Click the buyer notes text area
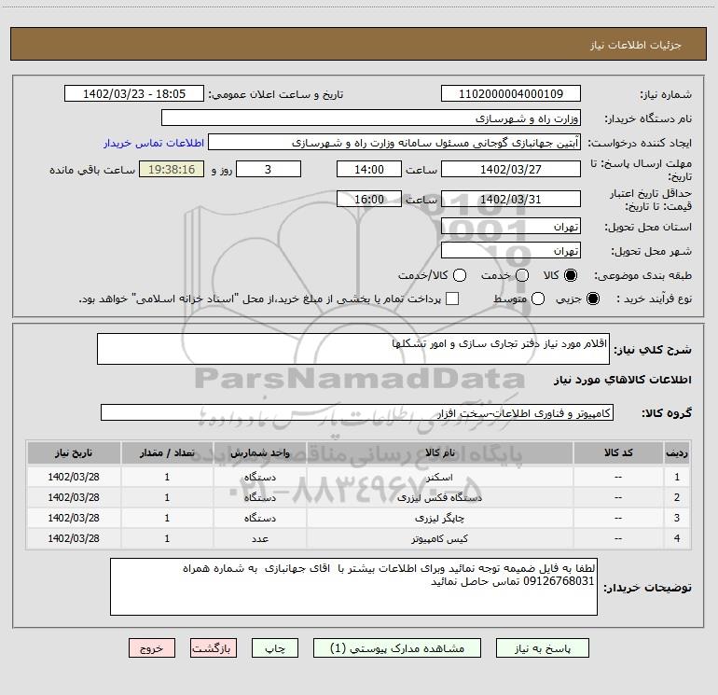The width and height of the screenshot is (718, 695). tap(353, 587)
